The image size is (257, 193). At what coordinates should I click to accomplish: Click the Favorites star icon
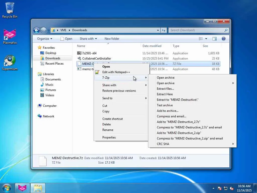pyautogui.click(x=39, y=47)
